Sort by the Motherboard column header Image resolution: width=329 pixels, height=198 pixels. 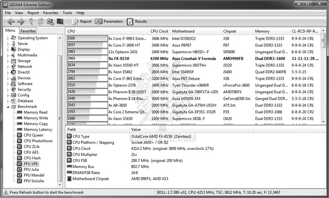(x=196, y=31)
